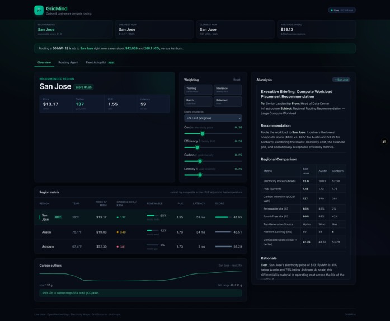390x321 pixels.
Task: Select the San Jose row in Region matrix
Action: pos(140,217)
